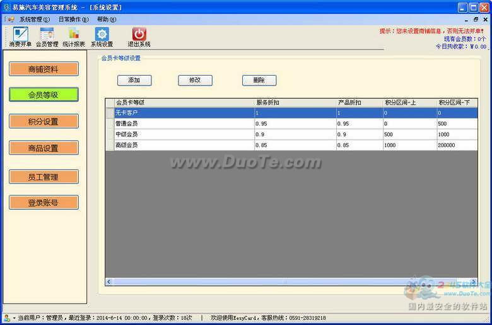Click the table horizontal scrollbar track

[x=291, y=282]
